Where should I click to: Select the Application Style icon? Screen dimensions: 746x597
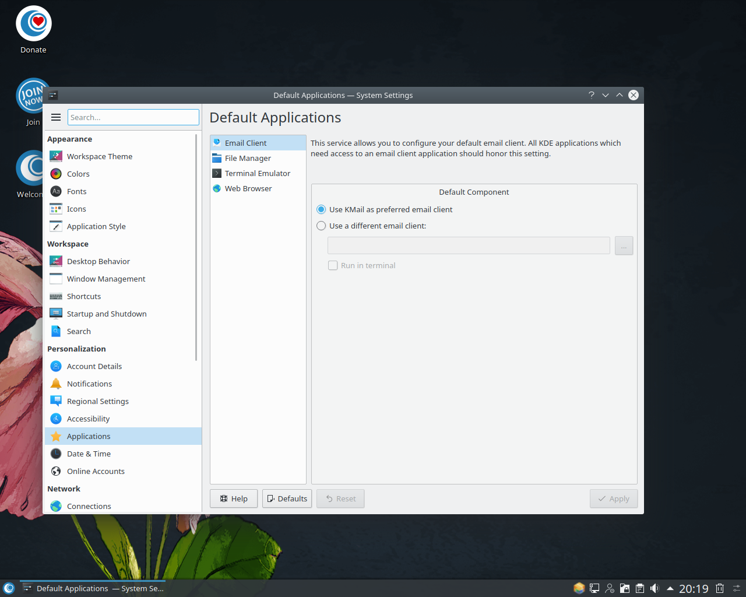click(56, 226)
